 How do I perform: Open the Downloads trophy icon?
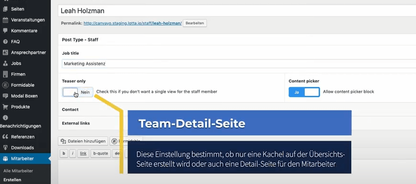point(5,147)
